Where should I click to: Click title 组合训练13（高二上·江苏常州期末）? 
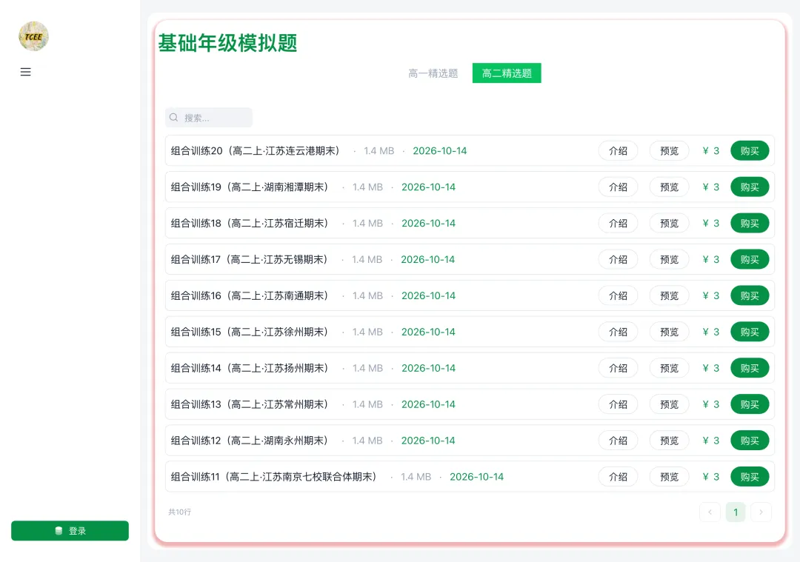(x=251, y=404)
